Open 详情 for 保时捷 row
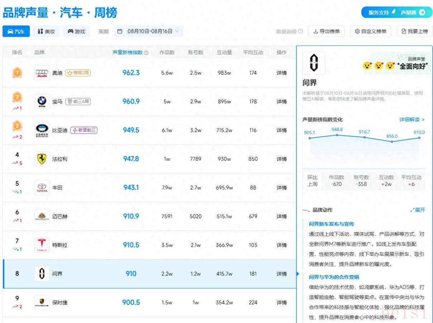 coord(282,303)
